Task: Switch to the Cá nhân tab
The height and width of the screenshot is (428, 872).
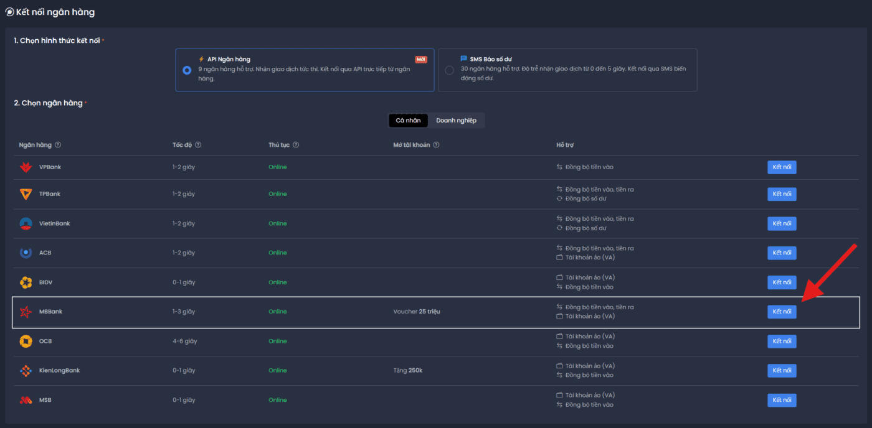Action: 408,121
